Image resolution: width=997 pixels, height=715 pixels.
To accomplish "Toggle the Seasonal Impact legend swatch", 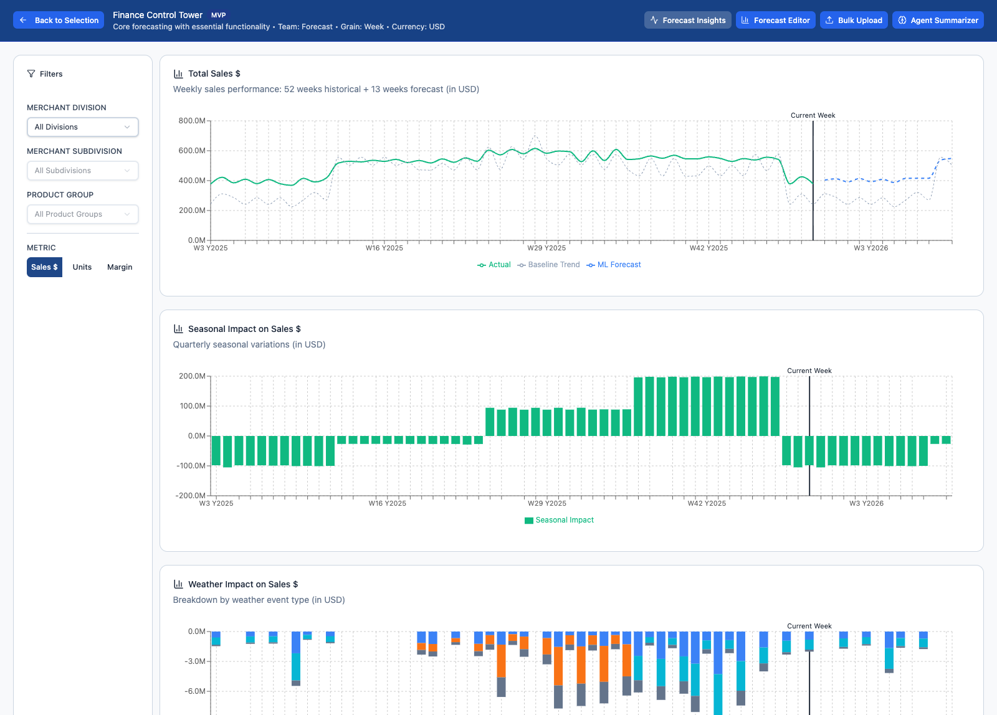I will coord(529,519).
